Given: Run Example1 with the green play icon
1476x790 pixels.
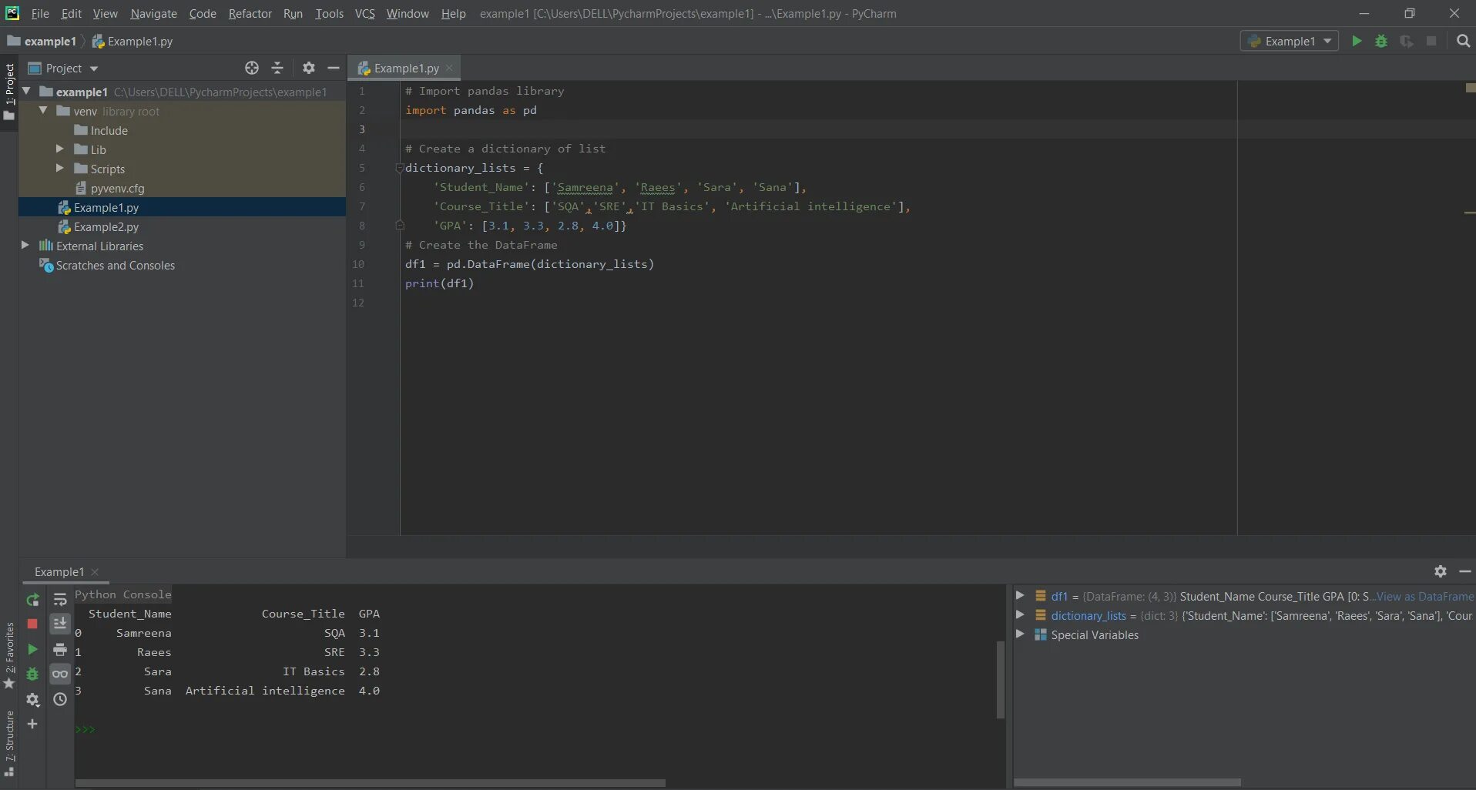Looking at the screenshot, I should (x=1357, y=41).
